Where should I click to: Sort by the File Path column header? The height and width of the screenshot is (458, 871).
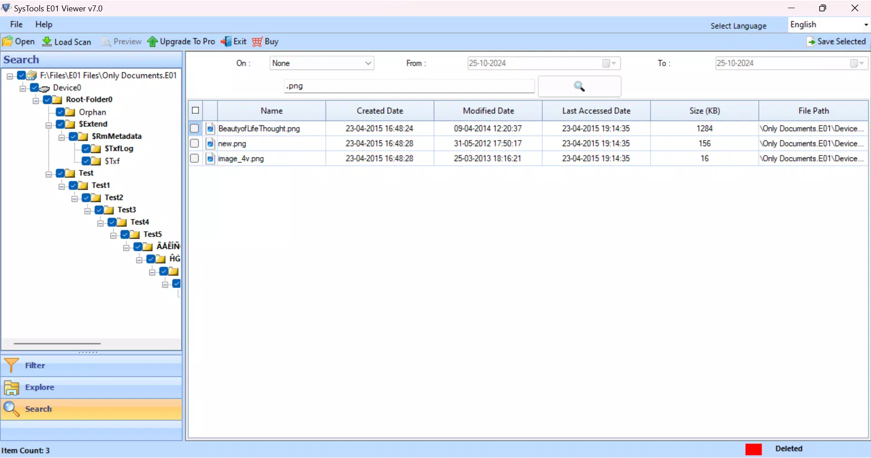point(814,111)
